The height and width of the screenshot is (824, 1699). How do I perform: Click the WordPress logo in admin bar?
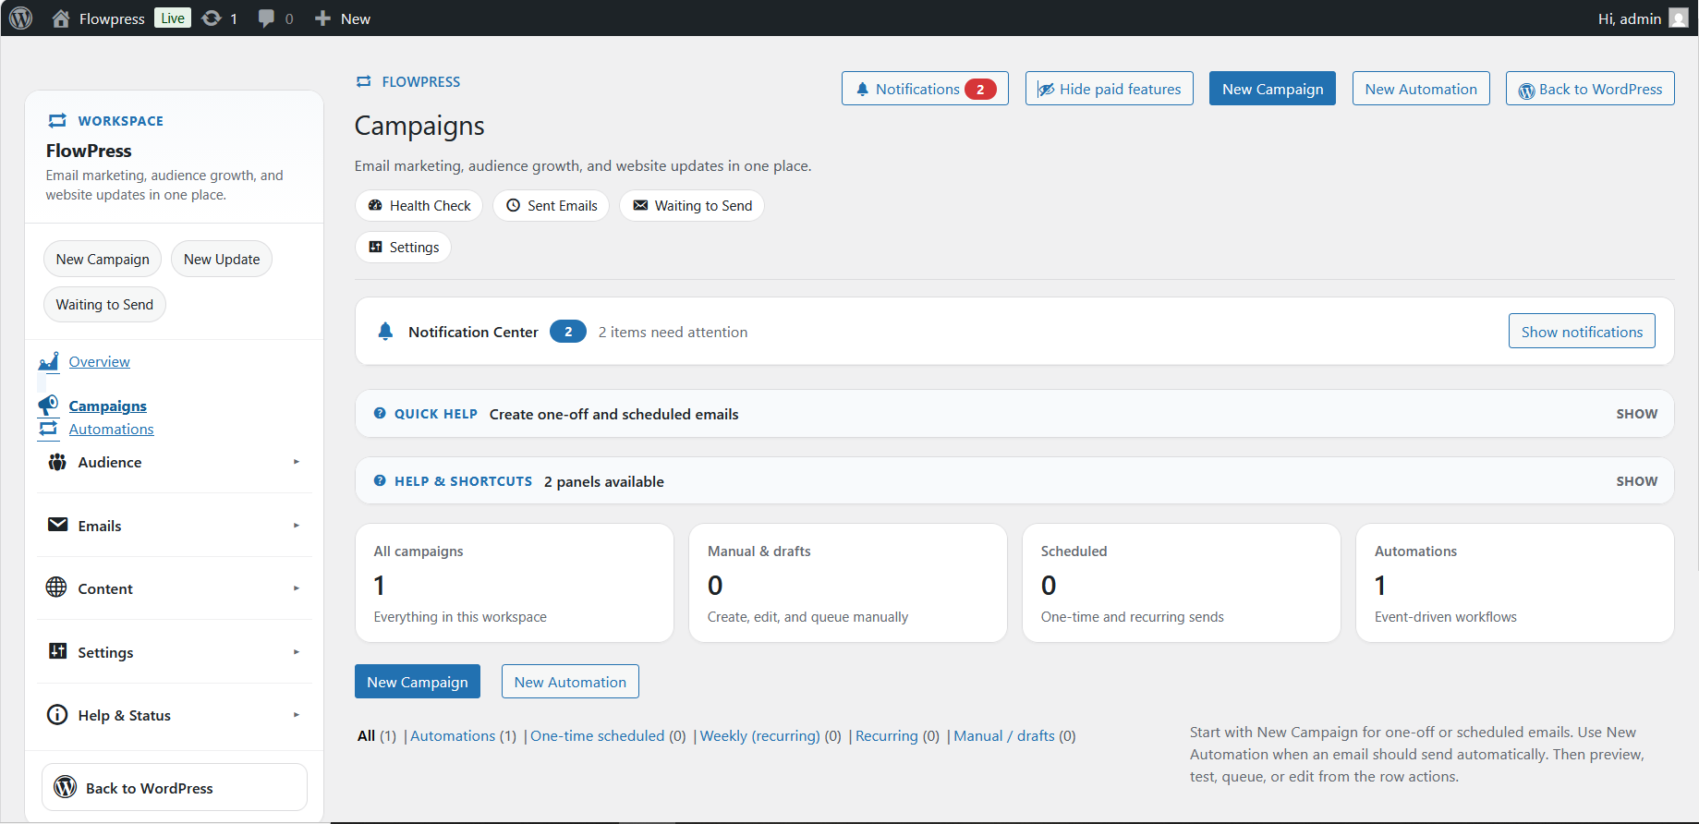[x=20, y=18]
